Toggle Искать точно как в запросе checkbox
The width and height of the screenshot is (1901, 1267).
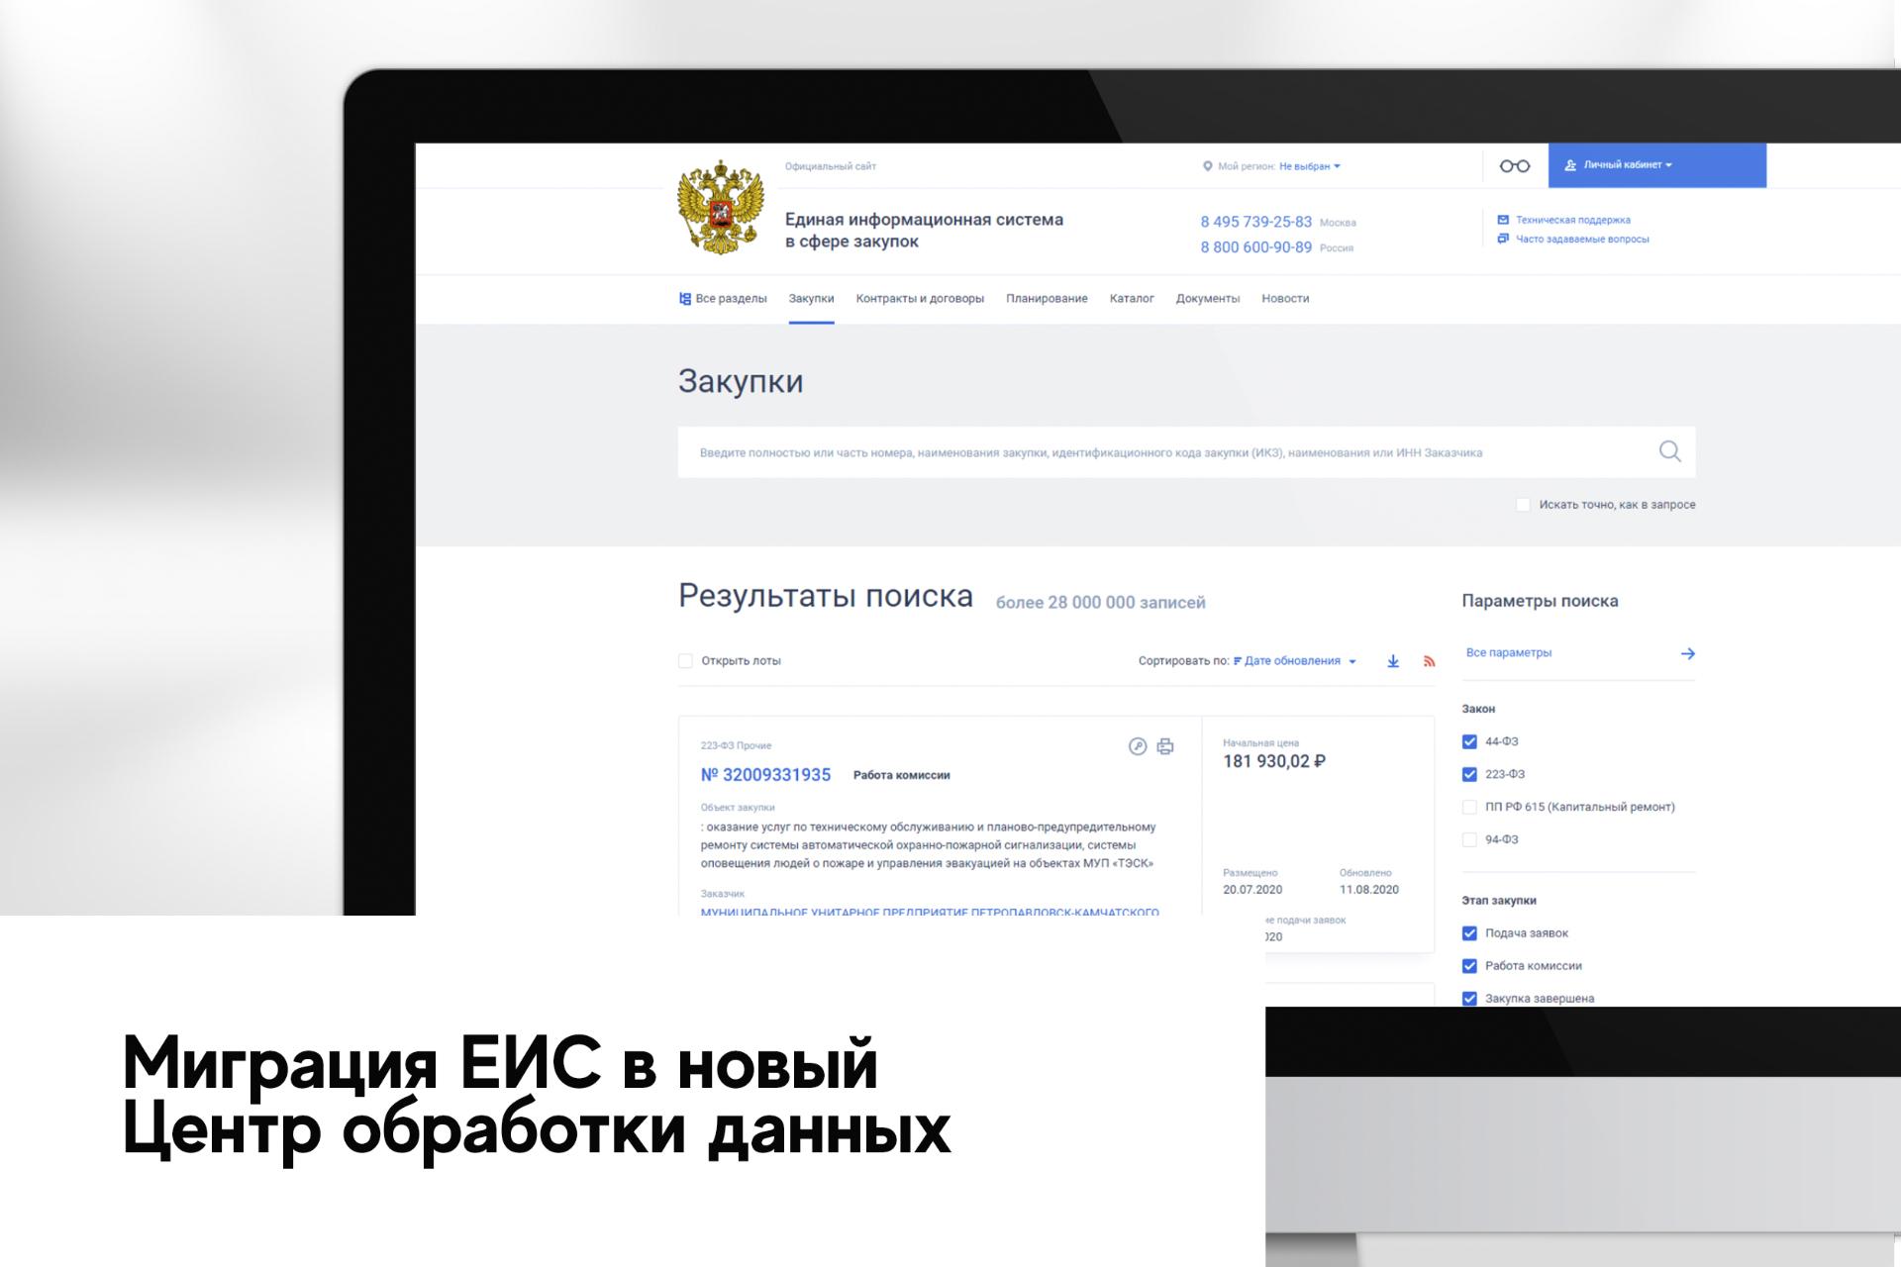[x=1521, y=505]
